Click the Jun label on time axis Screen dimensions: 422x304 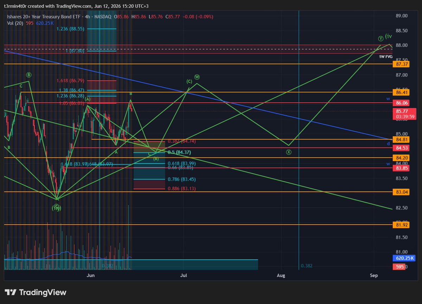[91, 276]
